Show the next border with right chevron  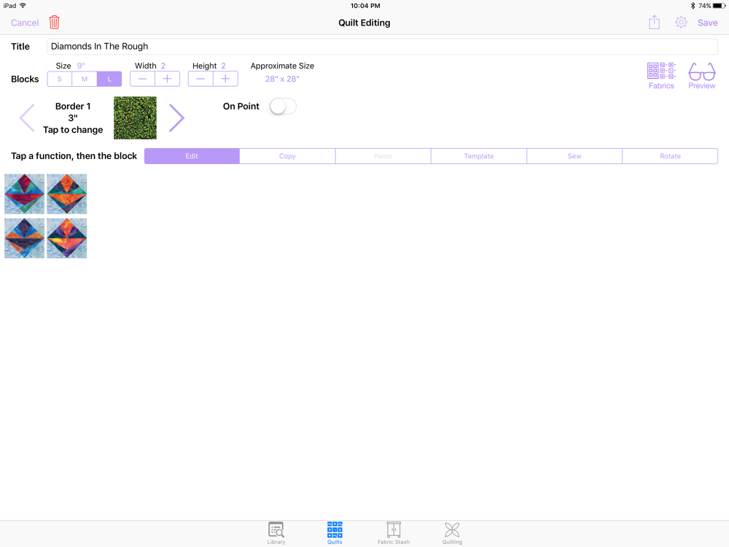176,118
